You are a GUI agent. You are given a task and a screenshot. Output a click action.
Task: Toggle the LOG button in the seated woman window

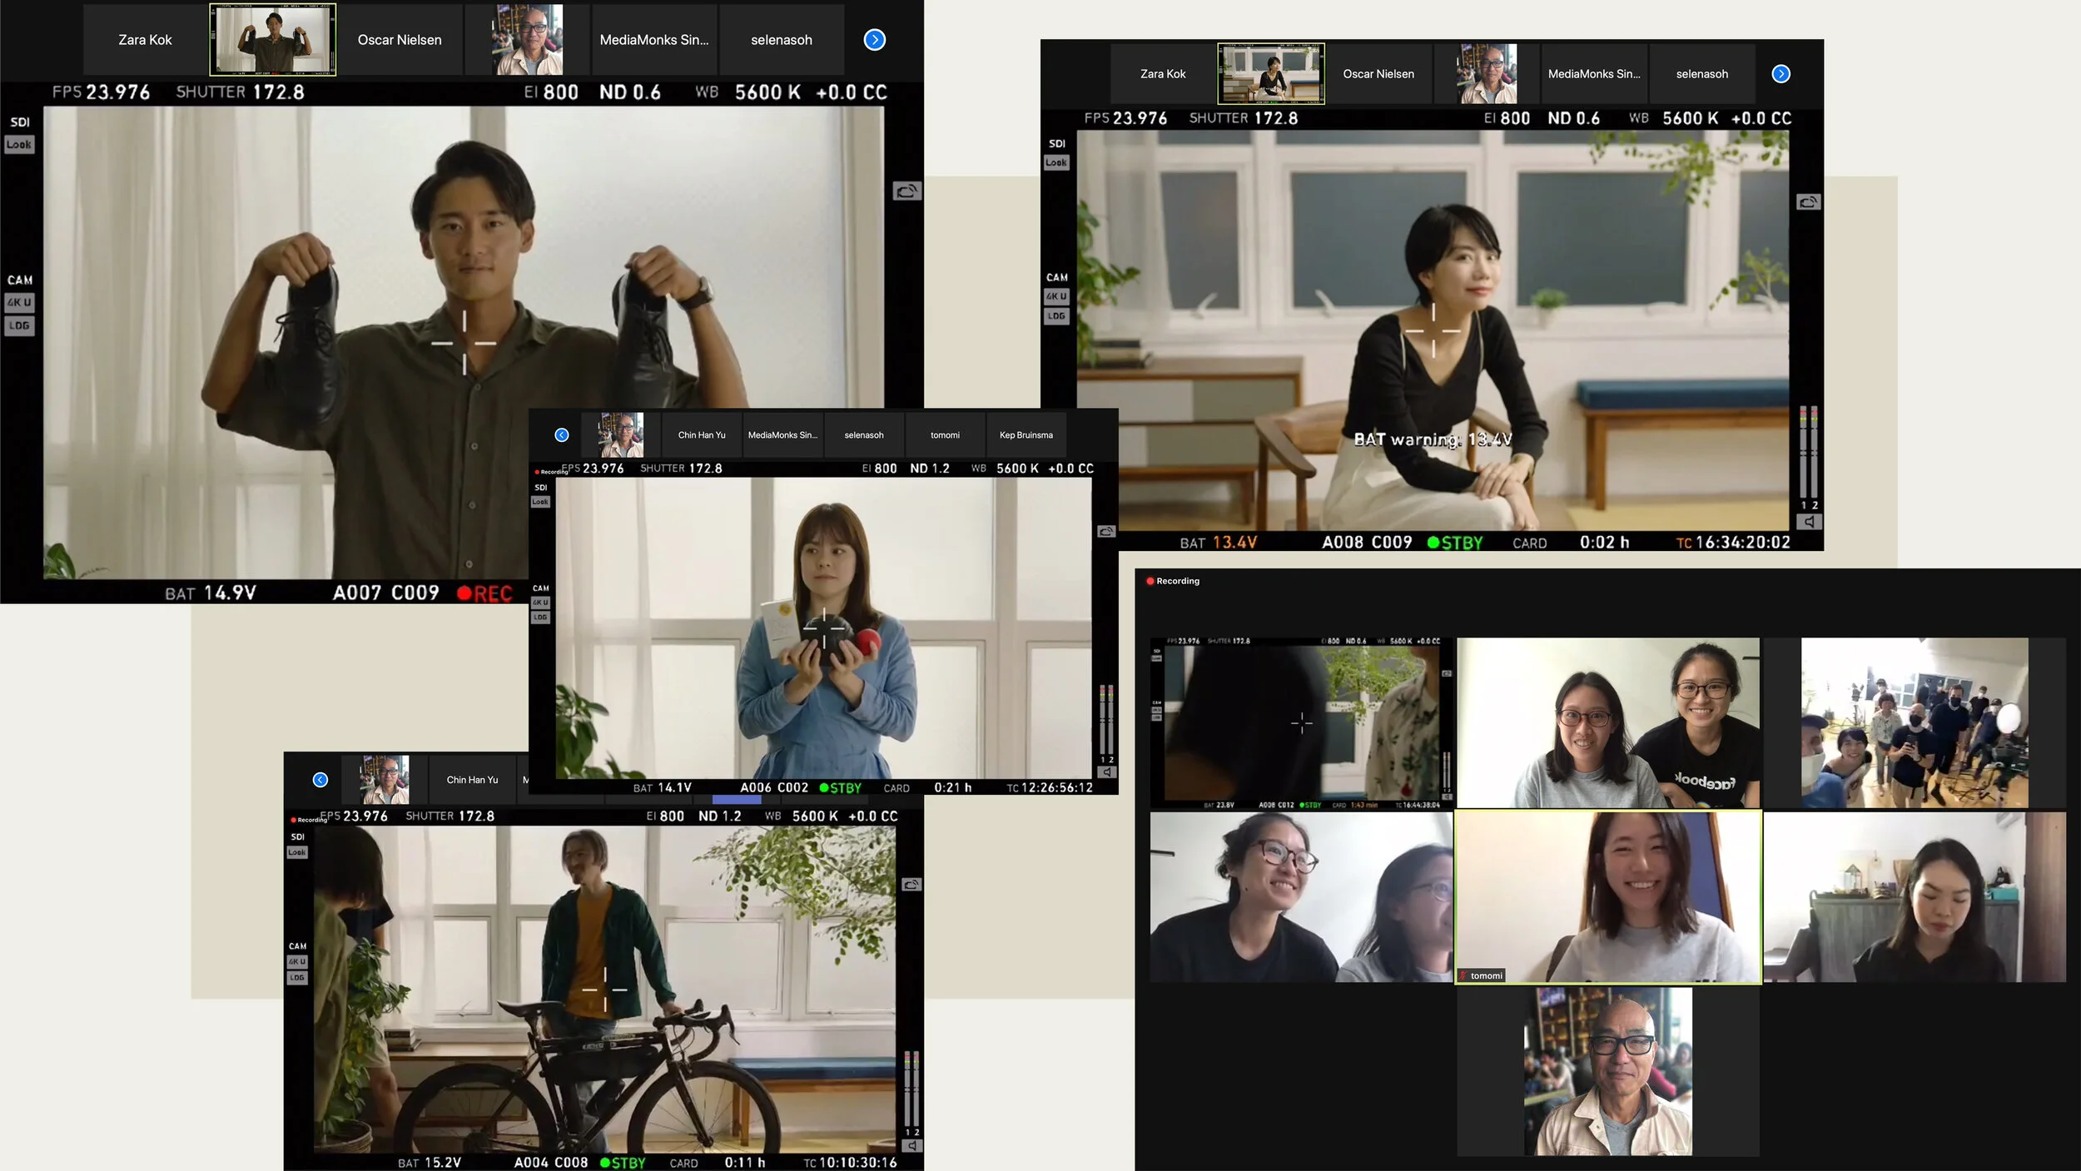pos(1056,316)
